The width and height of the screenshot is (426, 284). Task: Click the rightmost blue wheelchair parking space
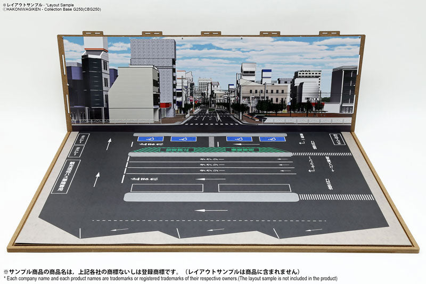click(x=272, y=139)
